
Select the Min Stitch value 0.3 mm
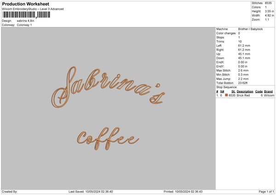pos(243,75)
